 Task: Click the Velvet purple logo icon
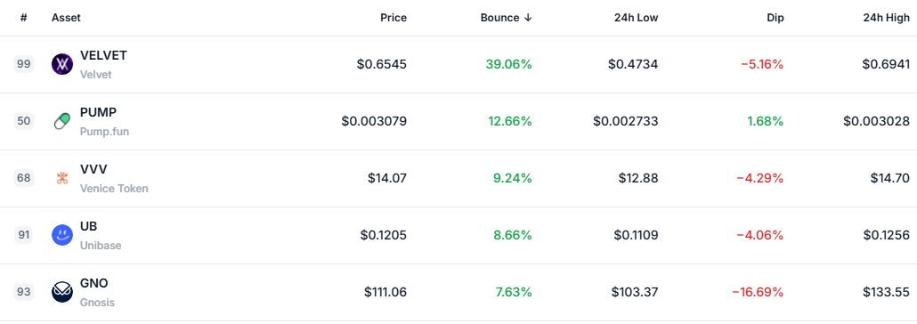point(62,64)
